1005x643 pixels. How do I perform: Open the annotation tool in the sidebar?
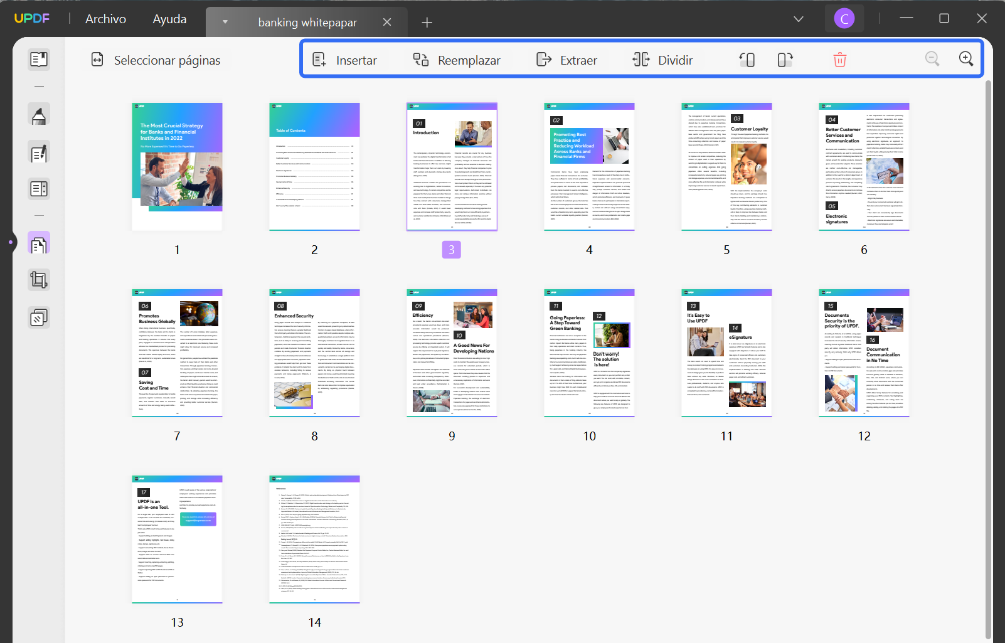pyautogui.click(x=39, y=115)
